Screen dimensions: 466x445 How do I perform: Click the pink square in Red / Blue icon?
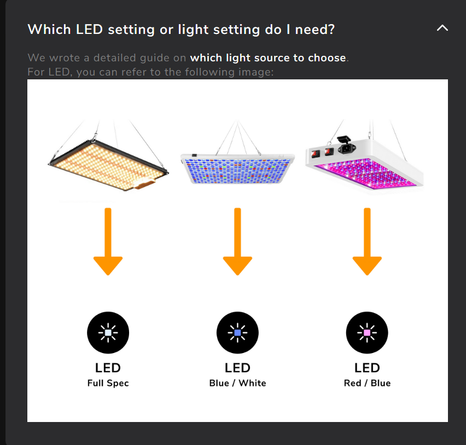click(367, 333)
